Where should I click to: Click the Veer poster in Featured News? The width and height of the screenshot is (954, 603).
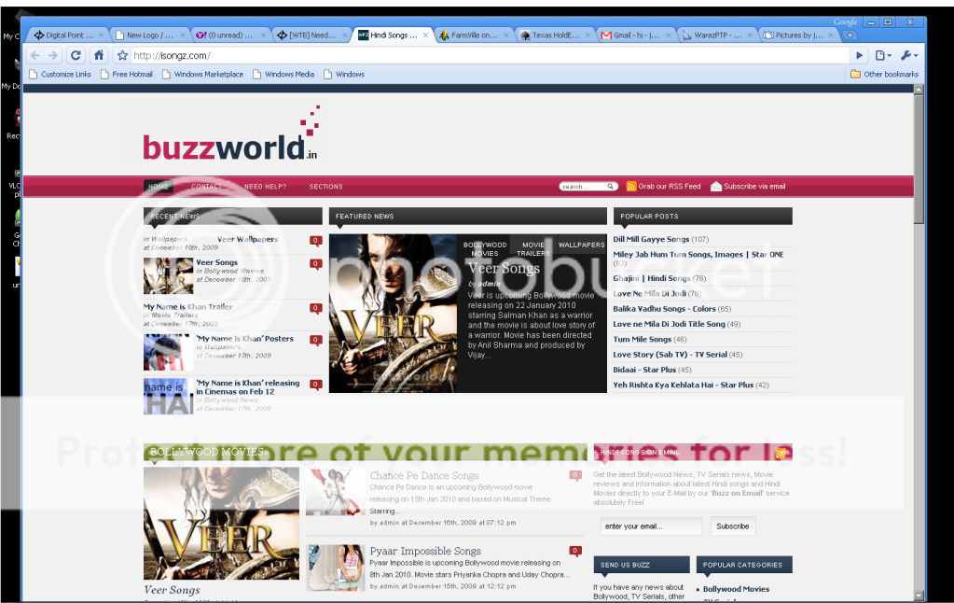click(393, 313)
